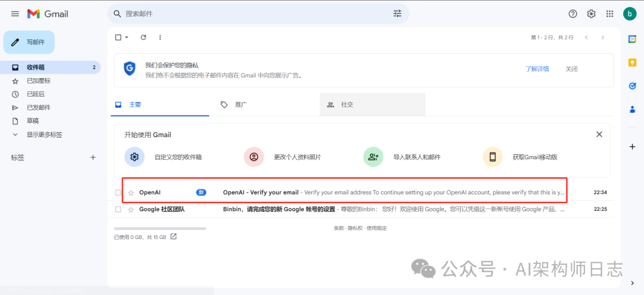Click the 写邮件 compose button
The image size is (644, 295).
[29, 42]
